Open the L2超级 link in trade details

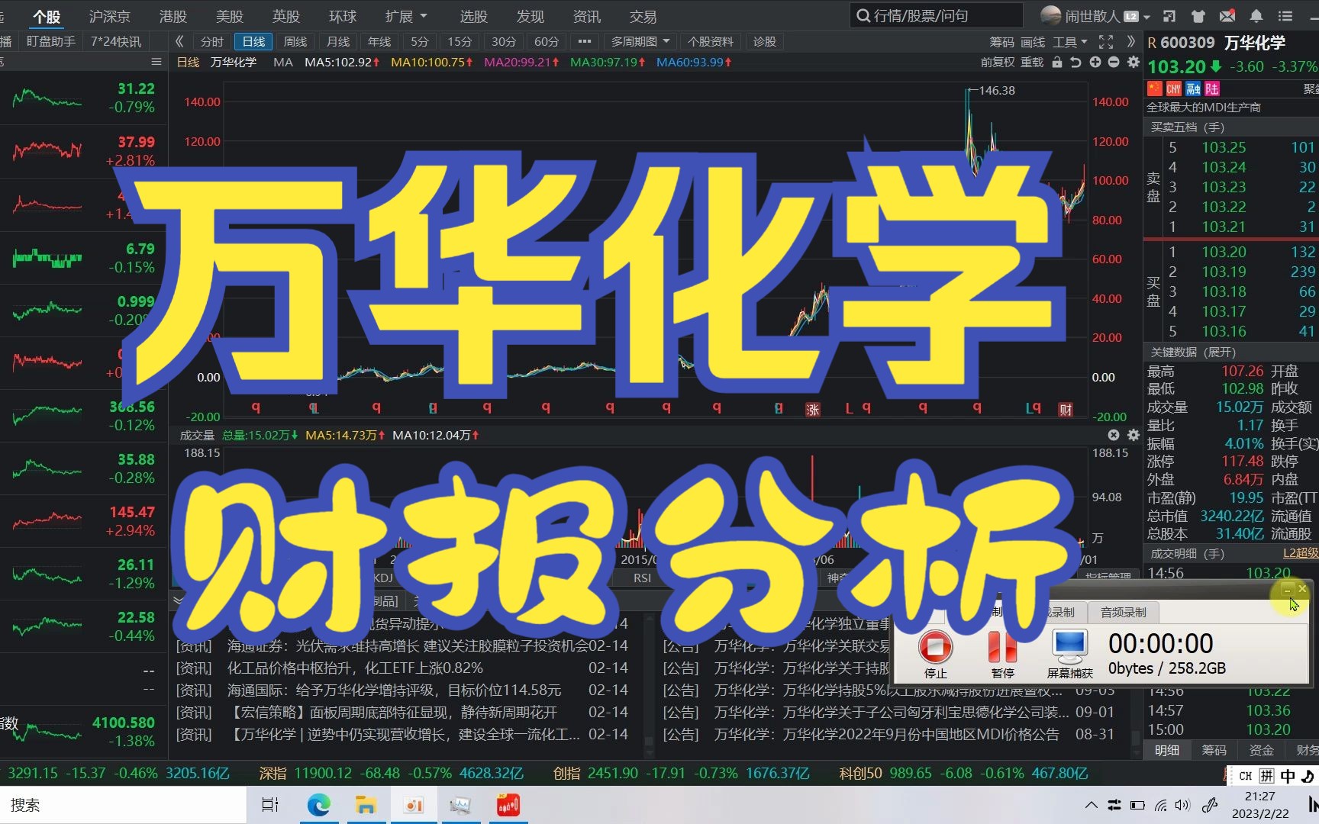tap(1300, 553)
